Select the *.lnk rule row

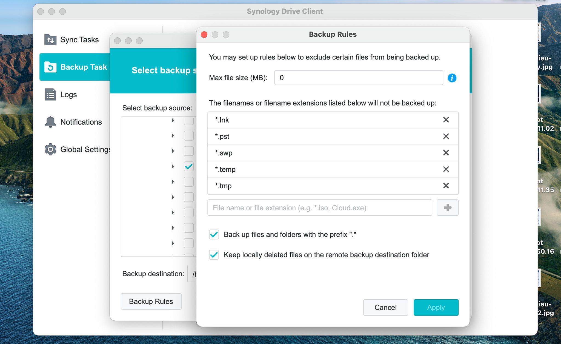point(333,120)
